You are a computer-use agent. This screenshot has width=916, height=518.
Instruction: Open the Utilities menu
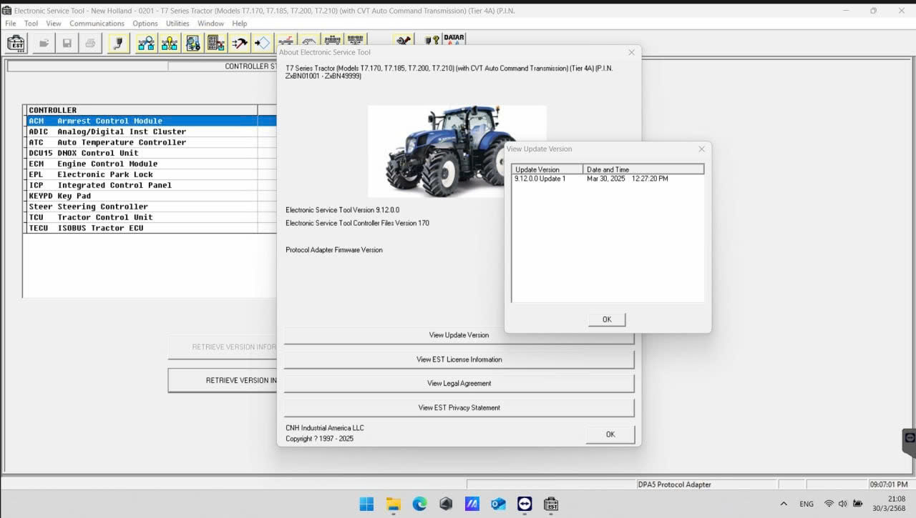coord(177,24)
